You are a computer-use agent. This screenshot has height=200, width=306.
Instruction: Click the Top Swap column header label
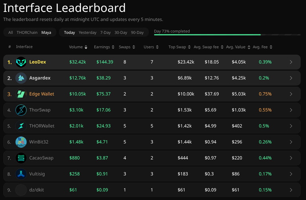tap(177, 47)
